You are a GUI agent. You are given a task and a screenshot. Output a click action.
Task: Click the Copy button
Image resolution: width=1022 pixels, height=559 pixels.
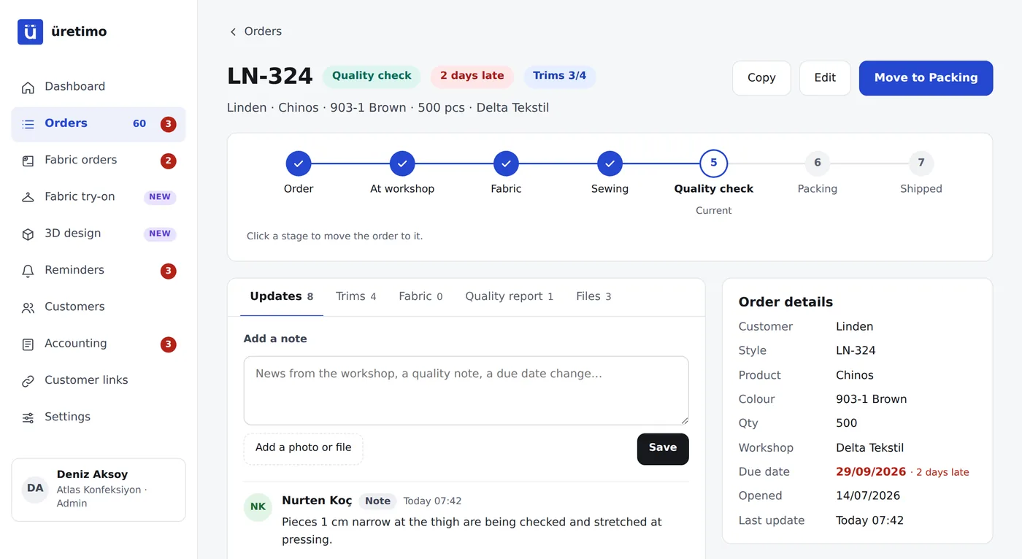coord(761,78)
